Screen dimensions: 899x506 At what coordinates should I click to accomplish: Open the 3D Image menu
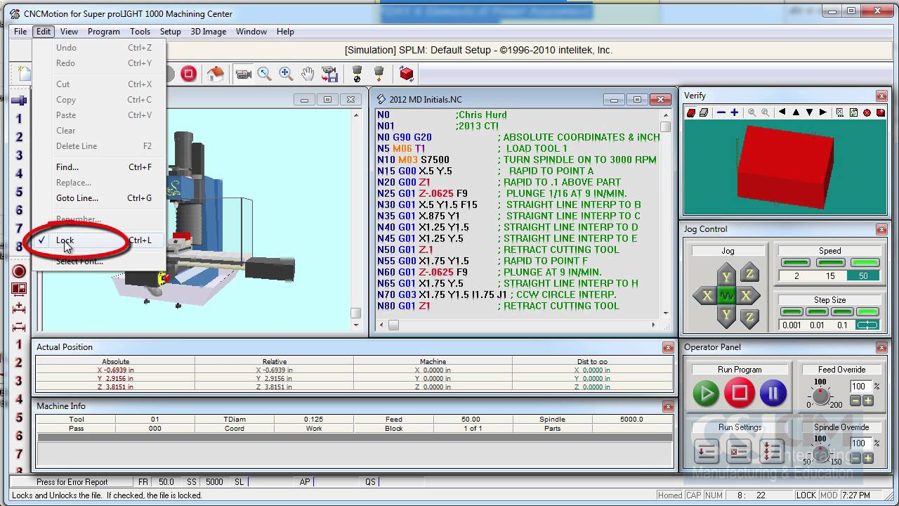pyautogui.click(x=209, y=32)
